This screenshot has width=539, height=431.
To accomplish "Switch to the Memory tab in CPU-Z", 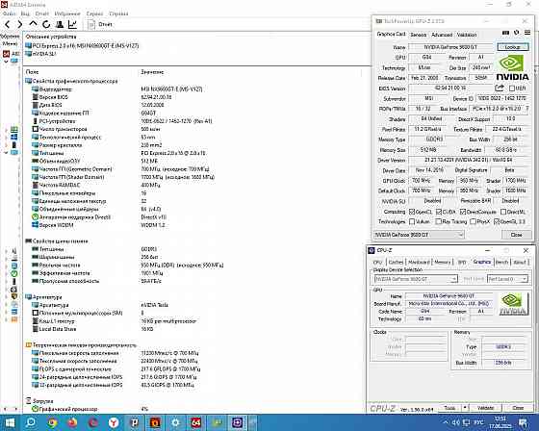I will [443, 263].
